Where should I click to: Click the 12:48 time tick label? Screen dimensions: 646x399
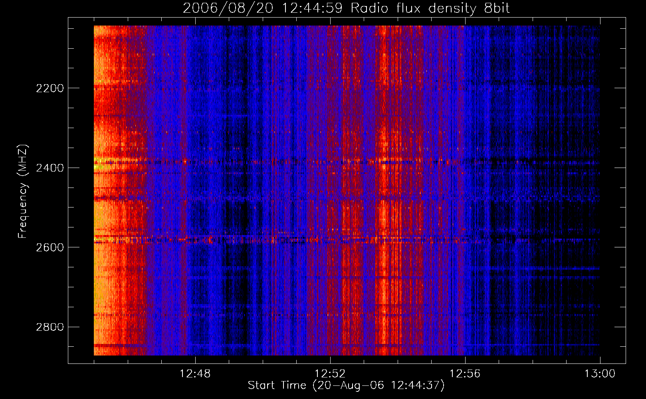pyautogui.click(x=195, y=374)
